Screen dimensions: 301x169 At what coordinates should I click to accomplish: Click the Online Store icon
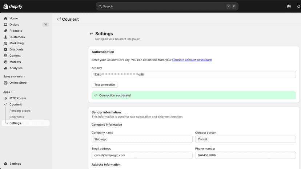[5, 83]
